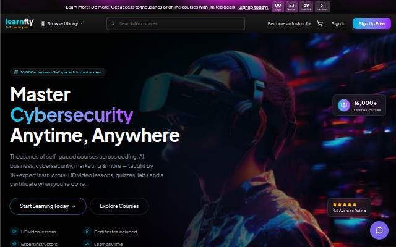Click the 16,000+ courses self-paced badge
The width and height of the screenshot is (396, 247).
tap(58, 72)
